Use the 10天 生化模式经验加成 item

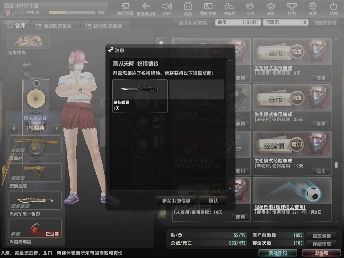pyautogui.click(x=321, y=170)
